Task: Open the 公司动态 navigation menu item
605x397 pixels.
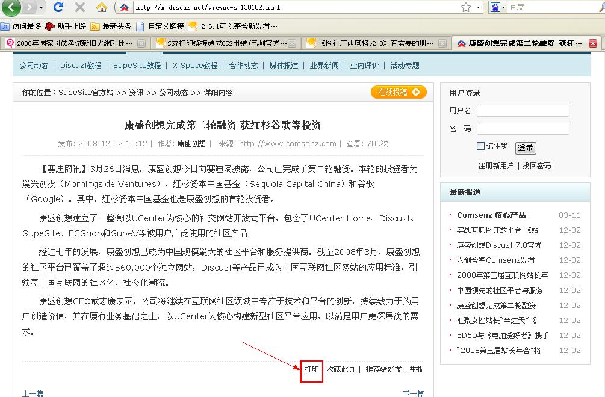Action: click(34, 66)
